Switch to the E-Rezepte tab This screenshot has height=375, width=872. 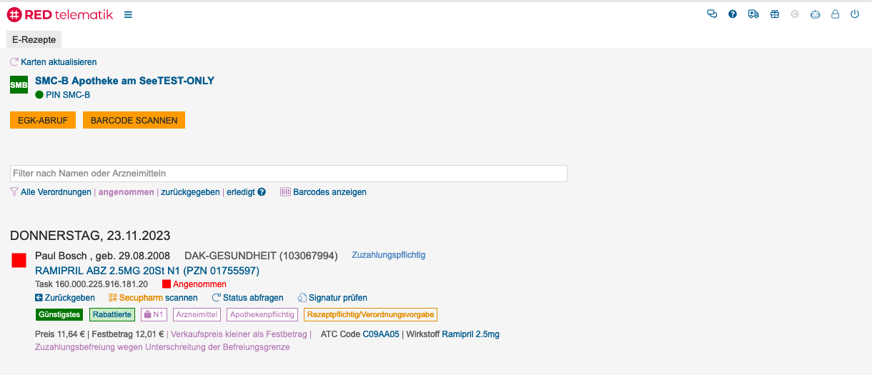[34, 40]
